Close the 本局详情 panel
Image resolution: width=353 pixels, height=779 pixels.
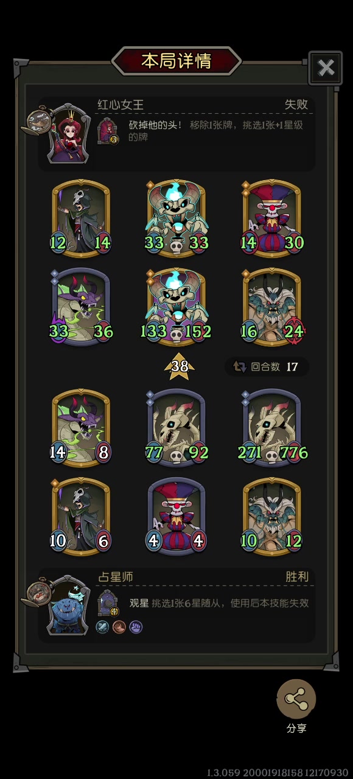tap(326, 68)
